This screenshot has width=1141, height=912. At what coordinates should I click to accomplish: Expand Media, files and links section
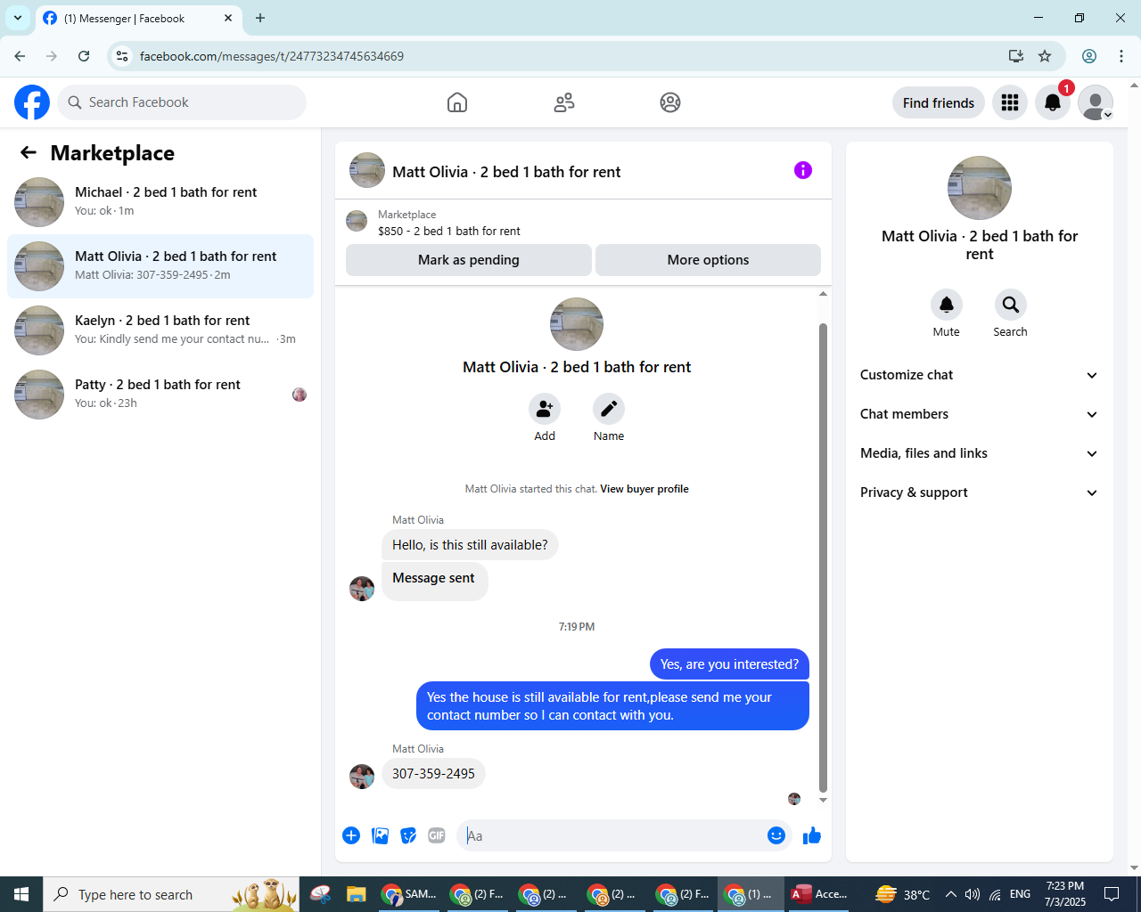point(980,453)
